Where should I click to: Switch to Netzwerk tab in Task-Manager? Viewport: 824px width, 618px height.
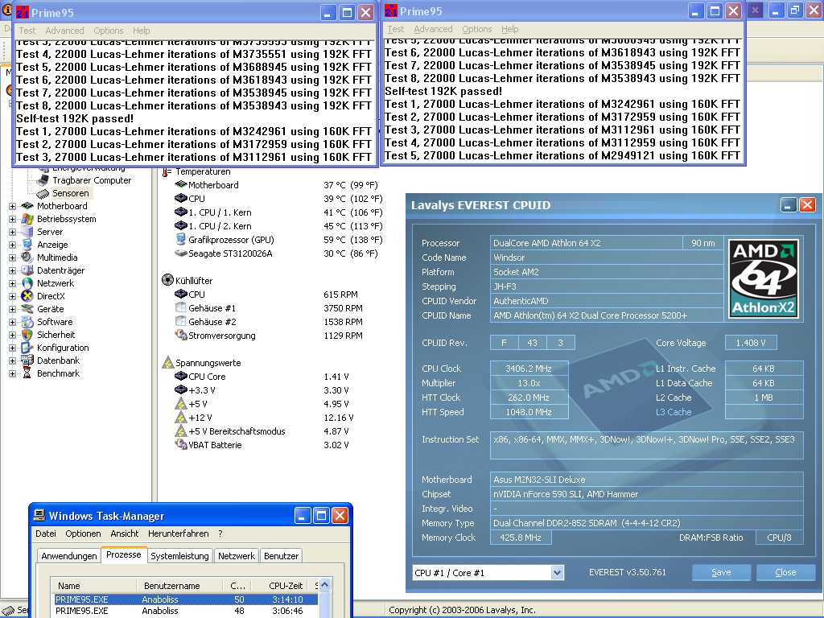point(237,556)
